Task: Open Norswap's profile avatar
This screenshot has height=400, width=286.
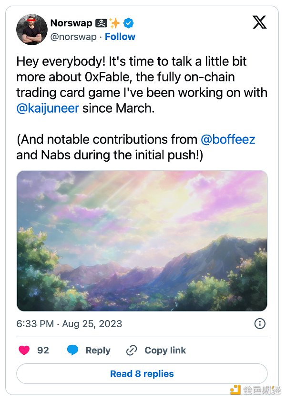Action: point(31,29)
